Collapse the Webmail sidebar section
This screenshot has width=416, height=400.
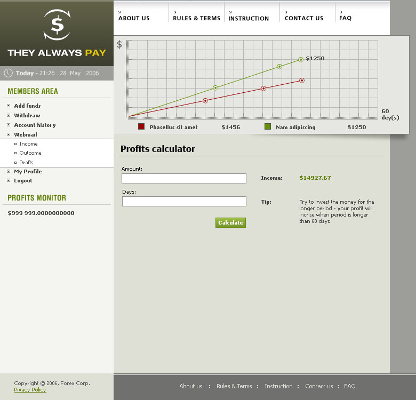pos(26,135)
